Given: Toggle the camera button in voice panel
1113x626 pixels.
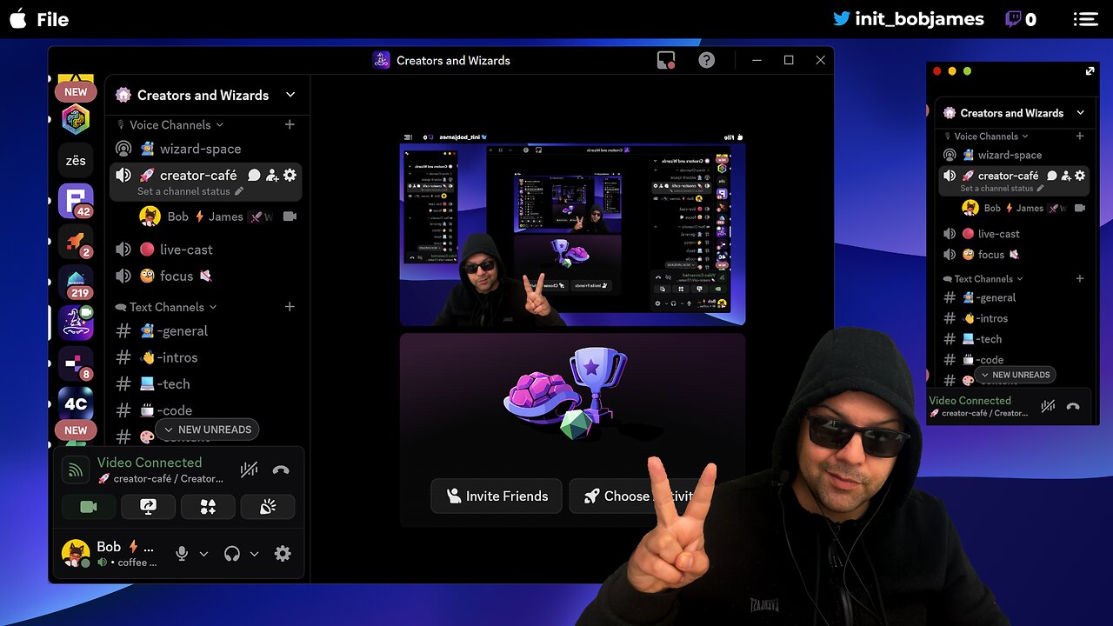Looking at the screenshot, I should (88, 507).
